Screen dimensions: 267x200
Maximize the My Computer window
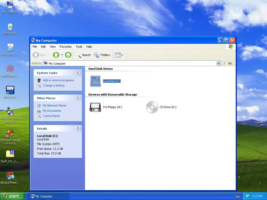(x=226, y=40)
